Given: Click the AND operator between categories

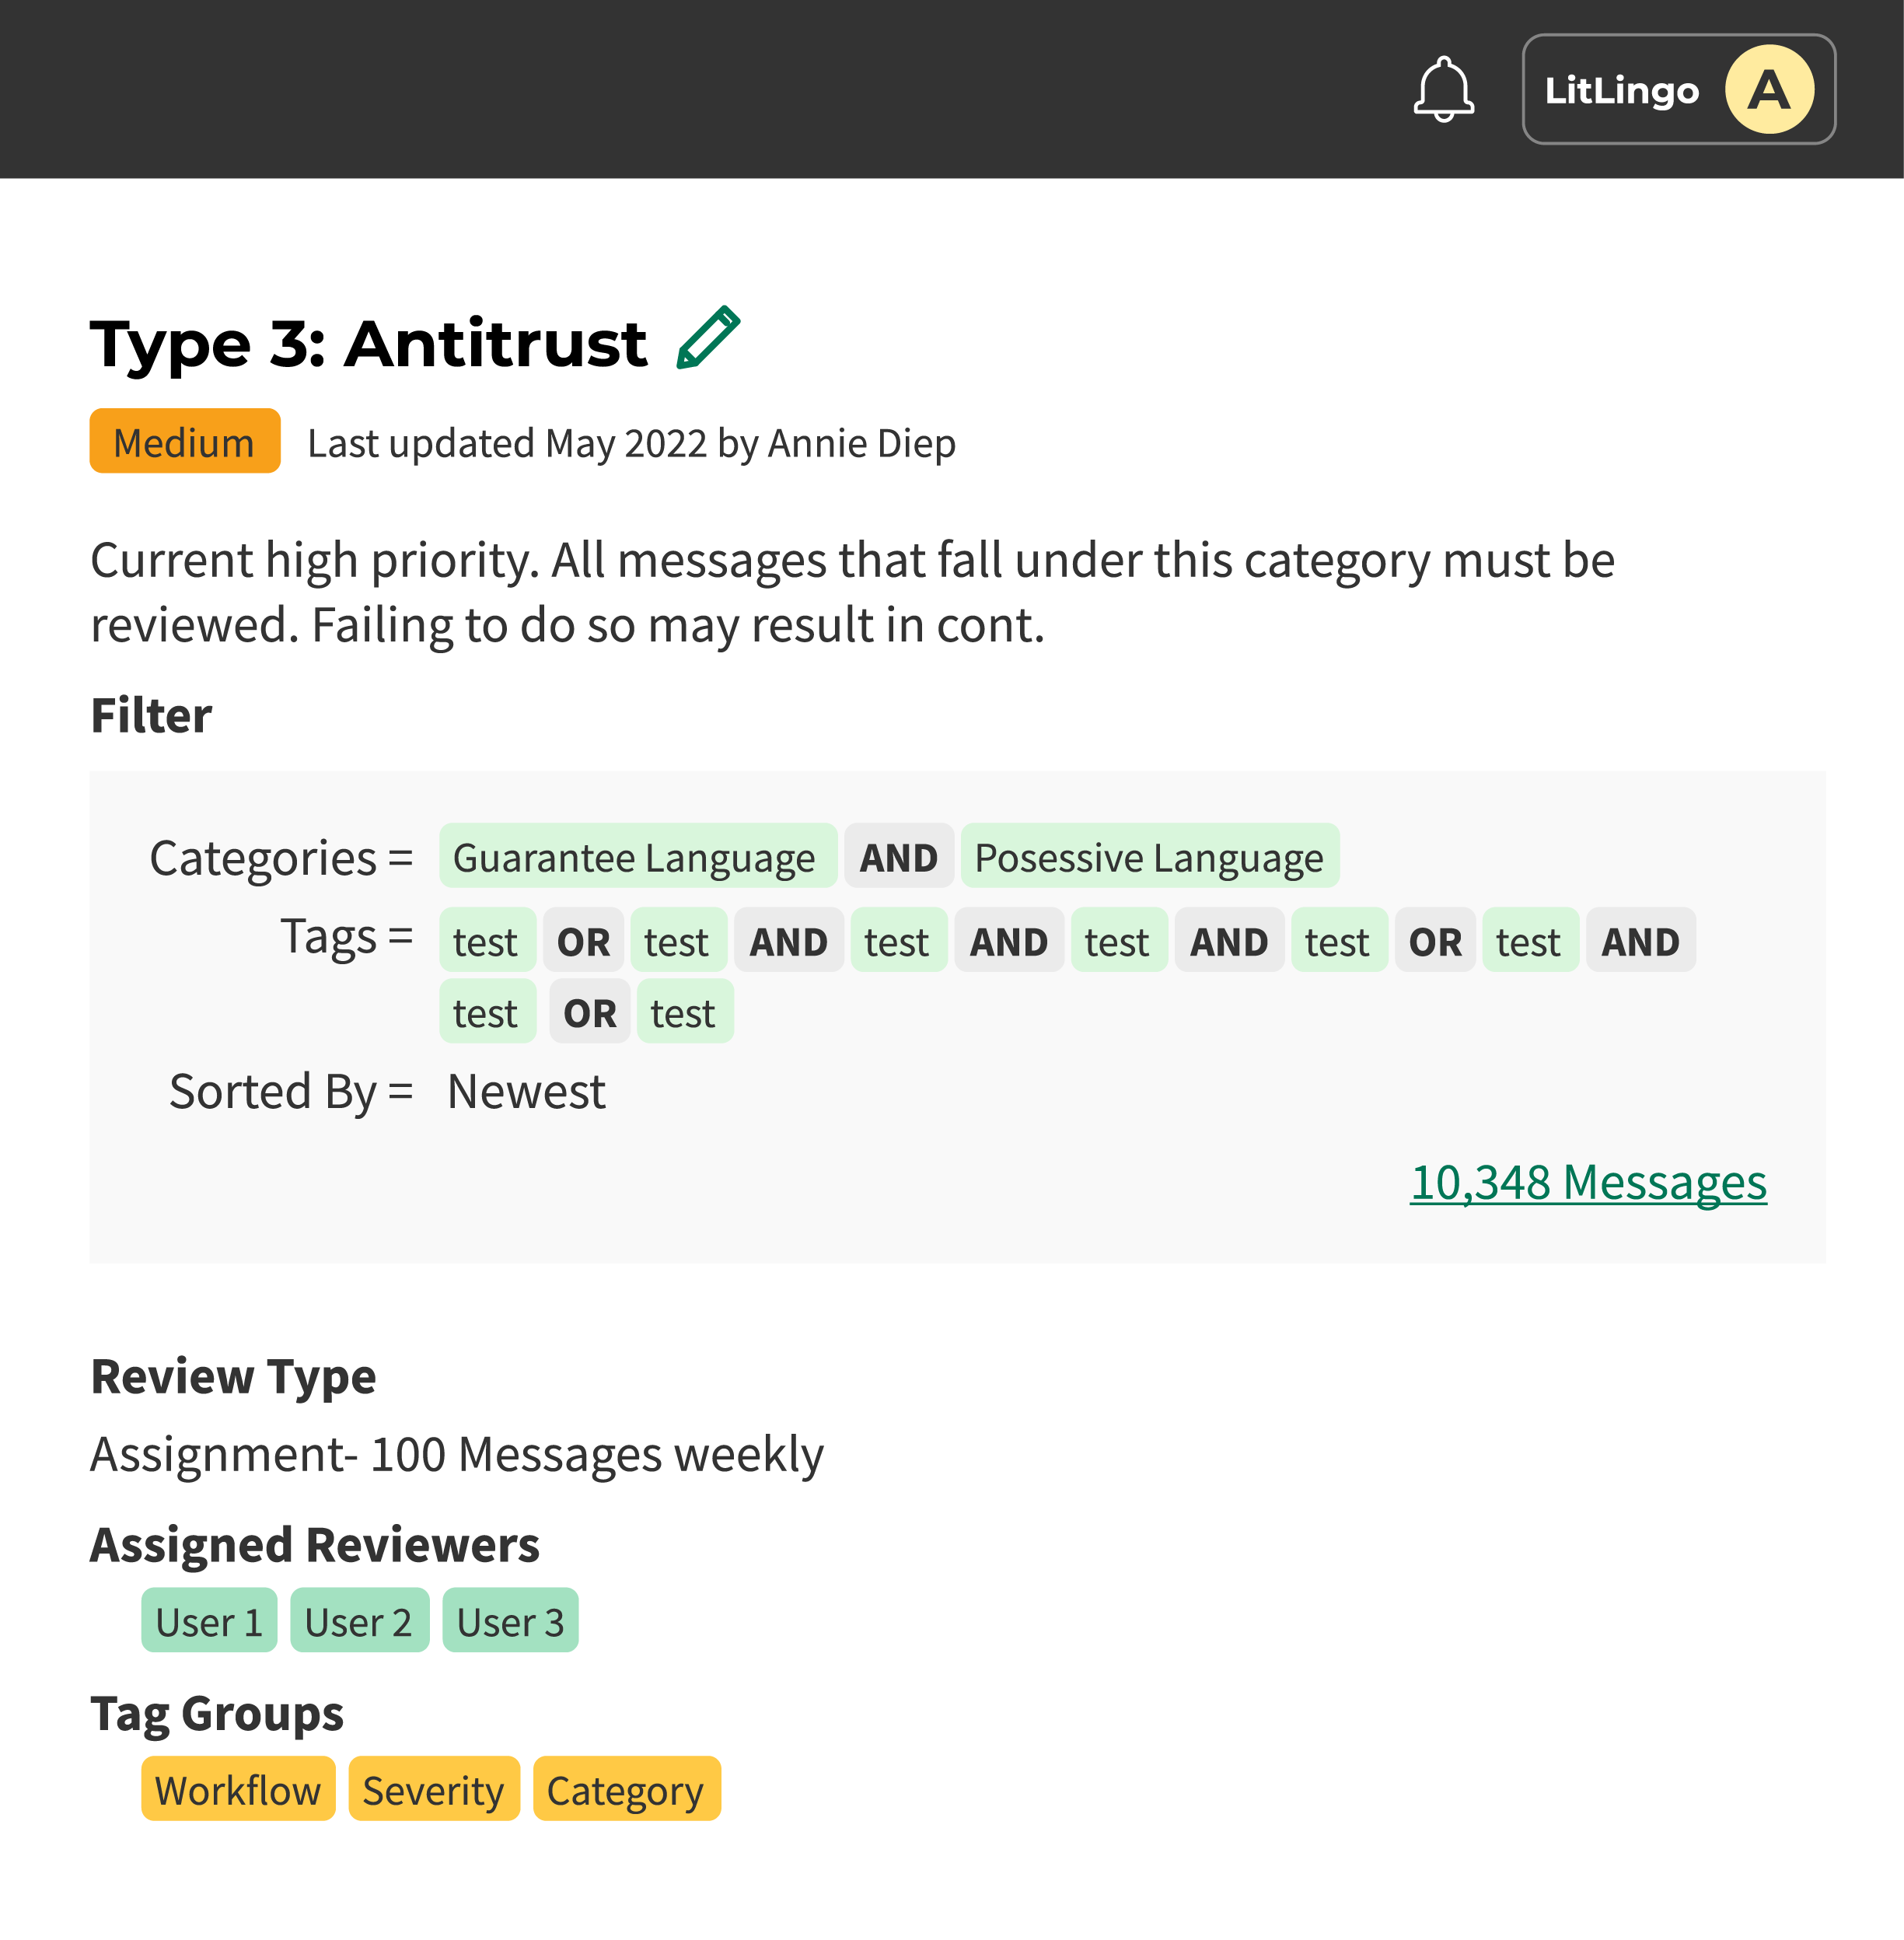Looking at the screenshot, I should click(898, 857).
